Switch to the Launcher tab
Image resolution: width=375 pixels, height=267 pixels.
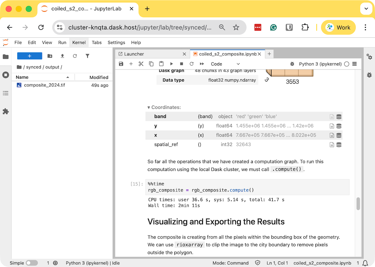(134, 54)
